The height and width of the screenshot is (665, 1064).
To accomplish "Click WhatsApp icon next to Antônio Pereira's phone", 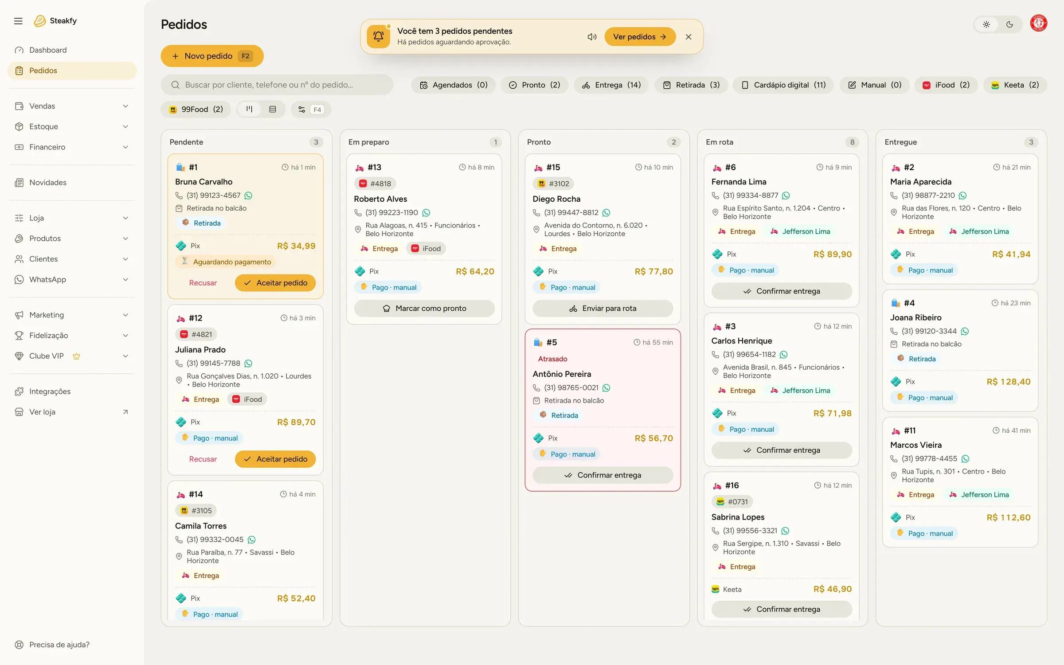I will tap(606, 388).
